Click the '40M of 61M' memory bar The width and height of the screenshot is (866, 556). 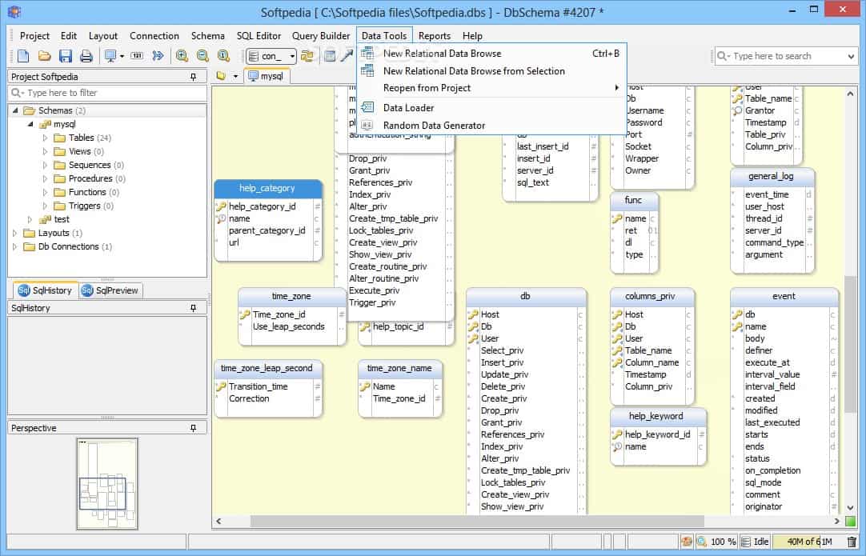coord(808,542)
